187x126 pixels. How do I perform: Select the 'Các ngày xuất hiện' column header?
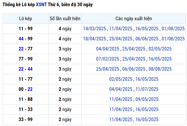point(134,19)
